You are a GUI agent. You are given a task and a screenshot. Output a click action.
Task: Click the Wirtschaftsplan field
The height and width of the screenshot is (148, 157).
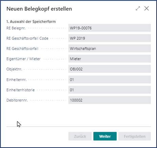pyautogui.click(x=109, y=49)
